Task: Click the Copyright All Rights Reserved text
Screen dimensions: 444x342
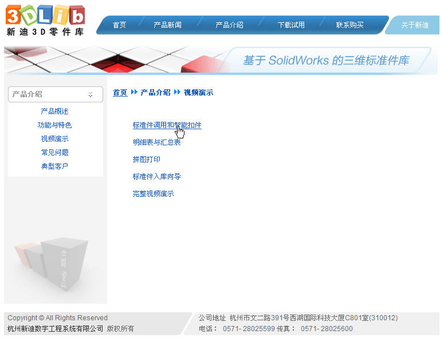Action: [x=57, y=318]
